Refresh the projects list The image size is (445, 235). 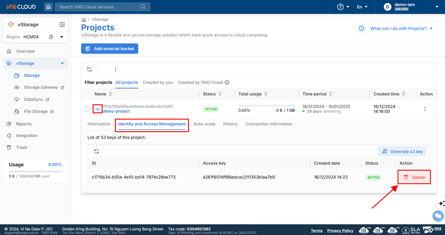pos(89,69)
